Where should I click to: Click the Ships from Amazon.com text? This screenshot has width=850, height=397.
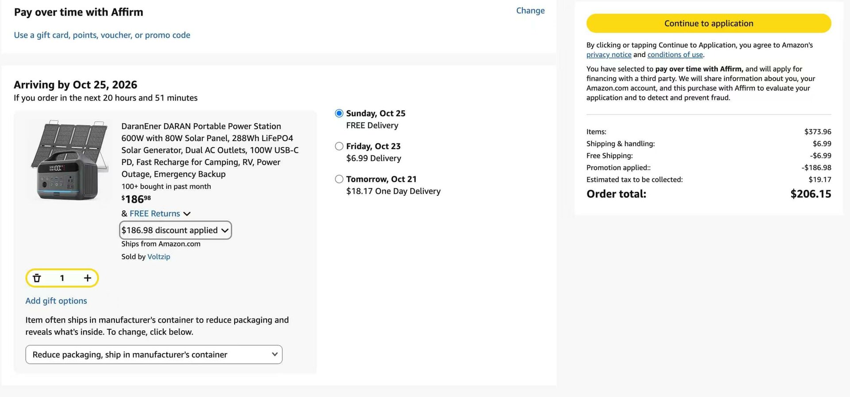(x=161, y=244)
